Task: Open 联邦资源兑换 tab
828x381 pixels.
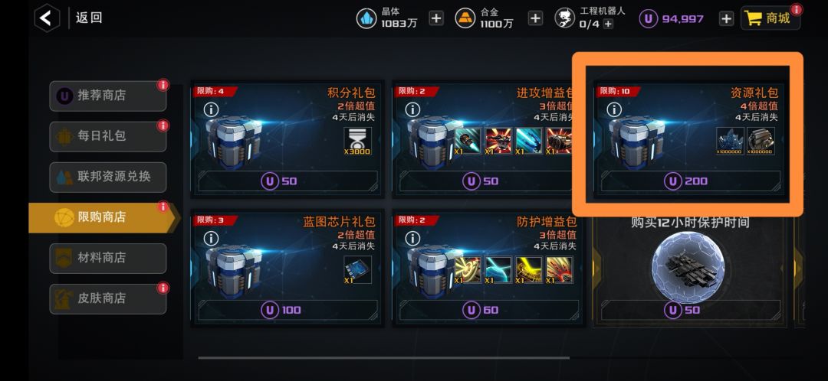Action: pos(108,177)
